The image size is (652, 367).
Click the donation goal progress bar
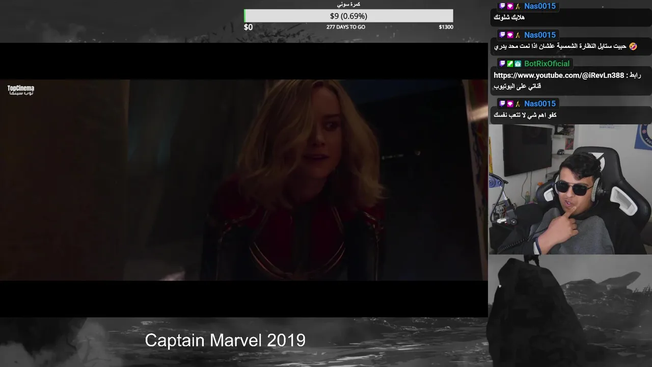point(348,16)
